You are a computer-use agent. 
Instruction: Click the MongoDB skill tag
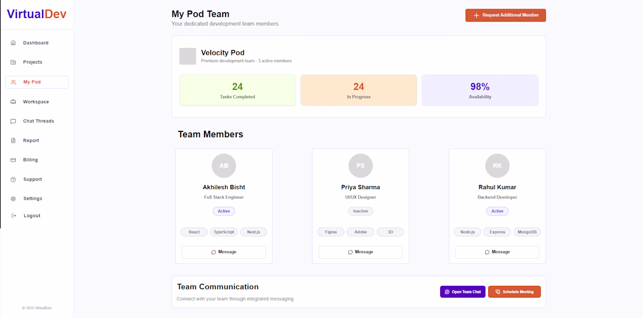point(527,232)
